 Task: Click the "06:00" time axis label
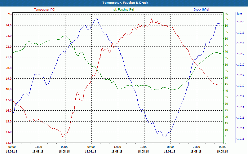tap(64, 147)
